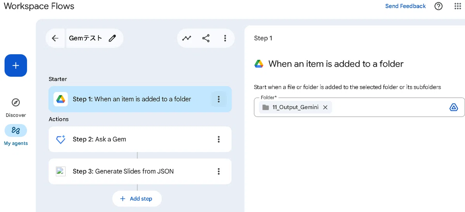
Task: Open more options for Step 1
Action: point(219,99)
